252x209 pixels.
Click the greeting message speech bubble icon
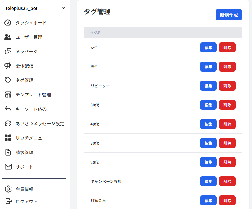pos(8,123)
